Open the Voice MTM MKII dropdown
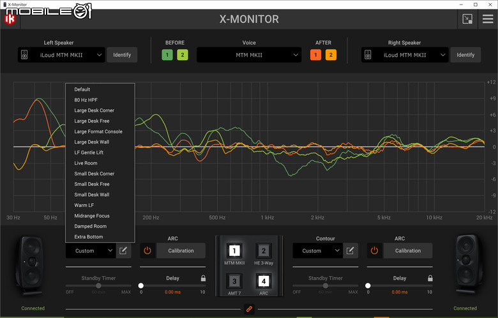498x318 pixels. [x=249, y=55]
